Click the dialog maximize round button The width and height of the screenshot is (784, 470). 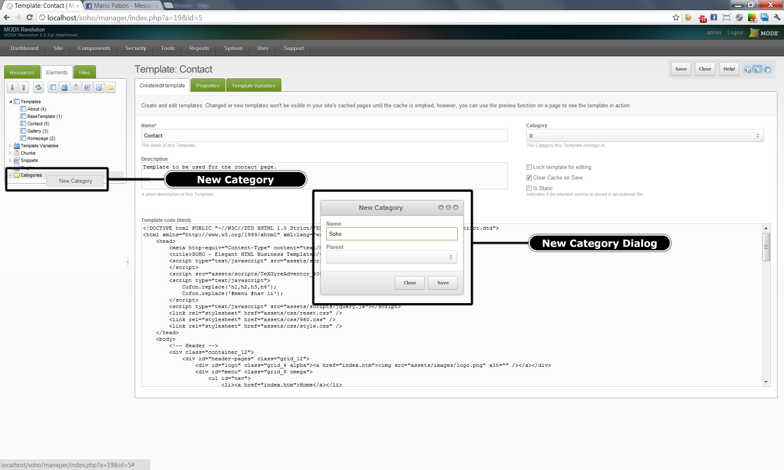(448, 208)
